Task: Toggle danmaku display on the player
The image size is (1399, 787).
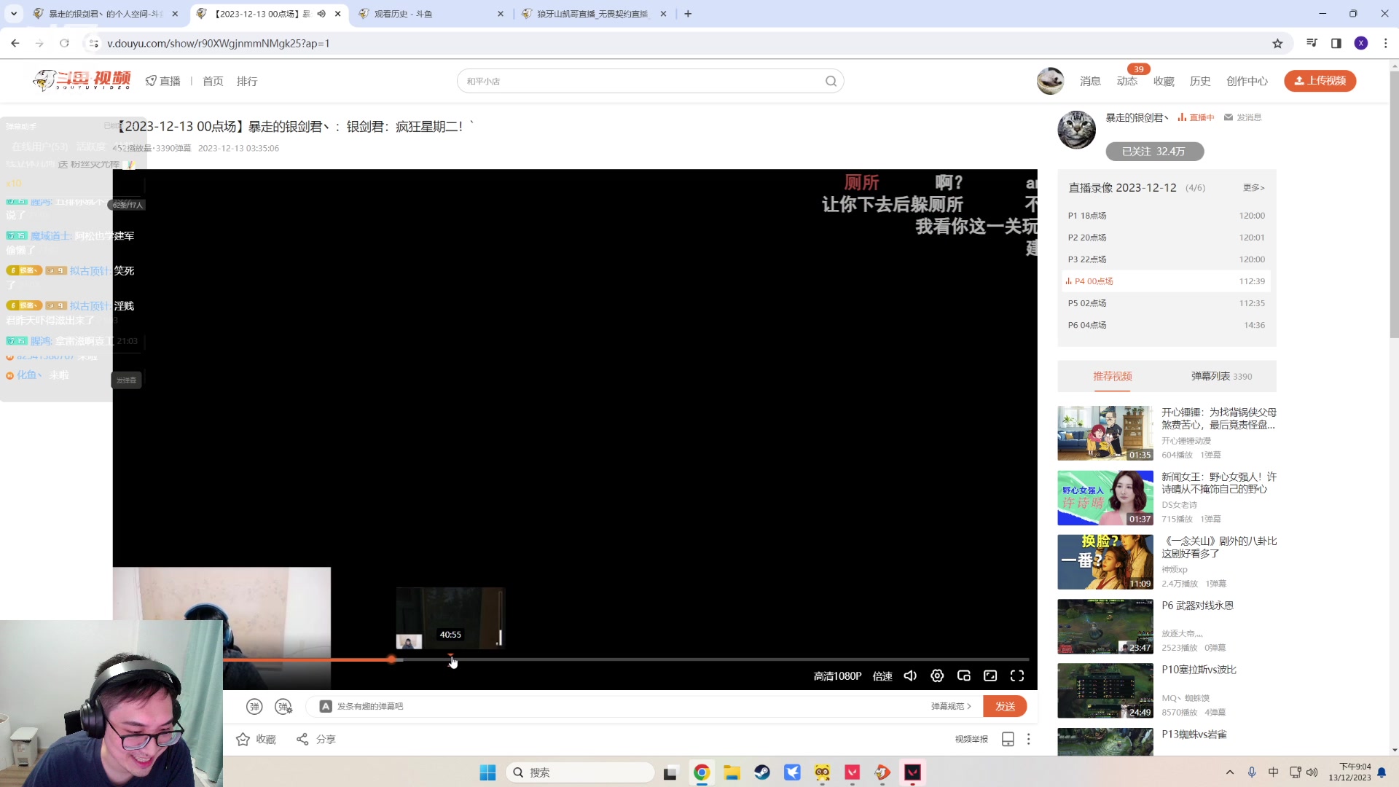Action: (255, 706)
